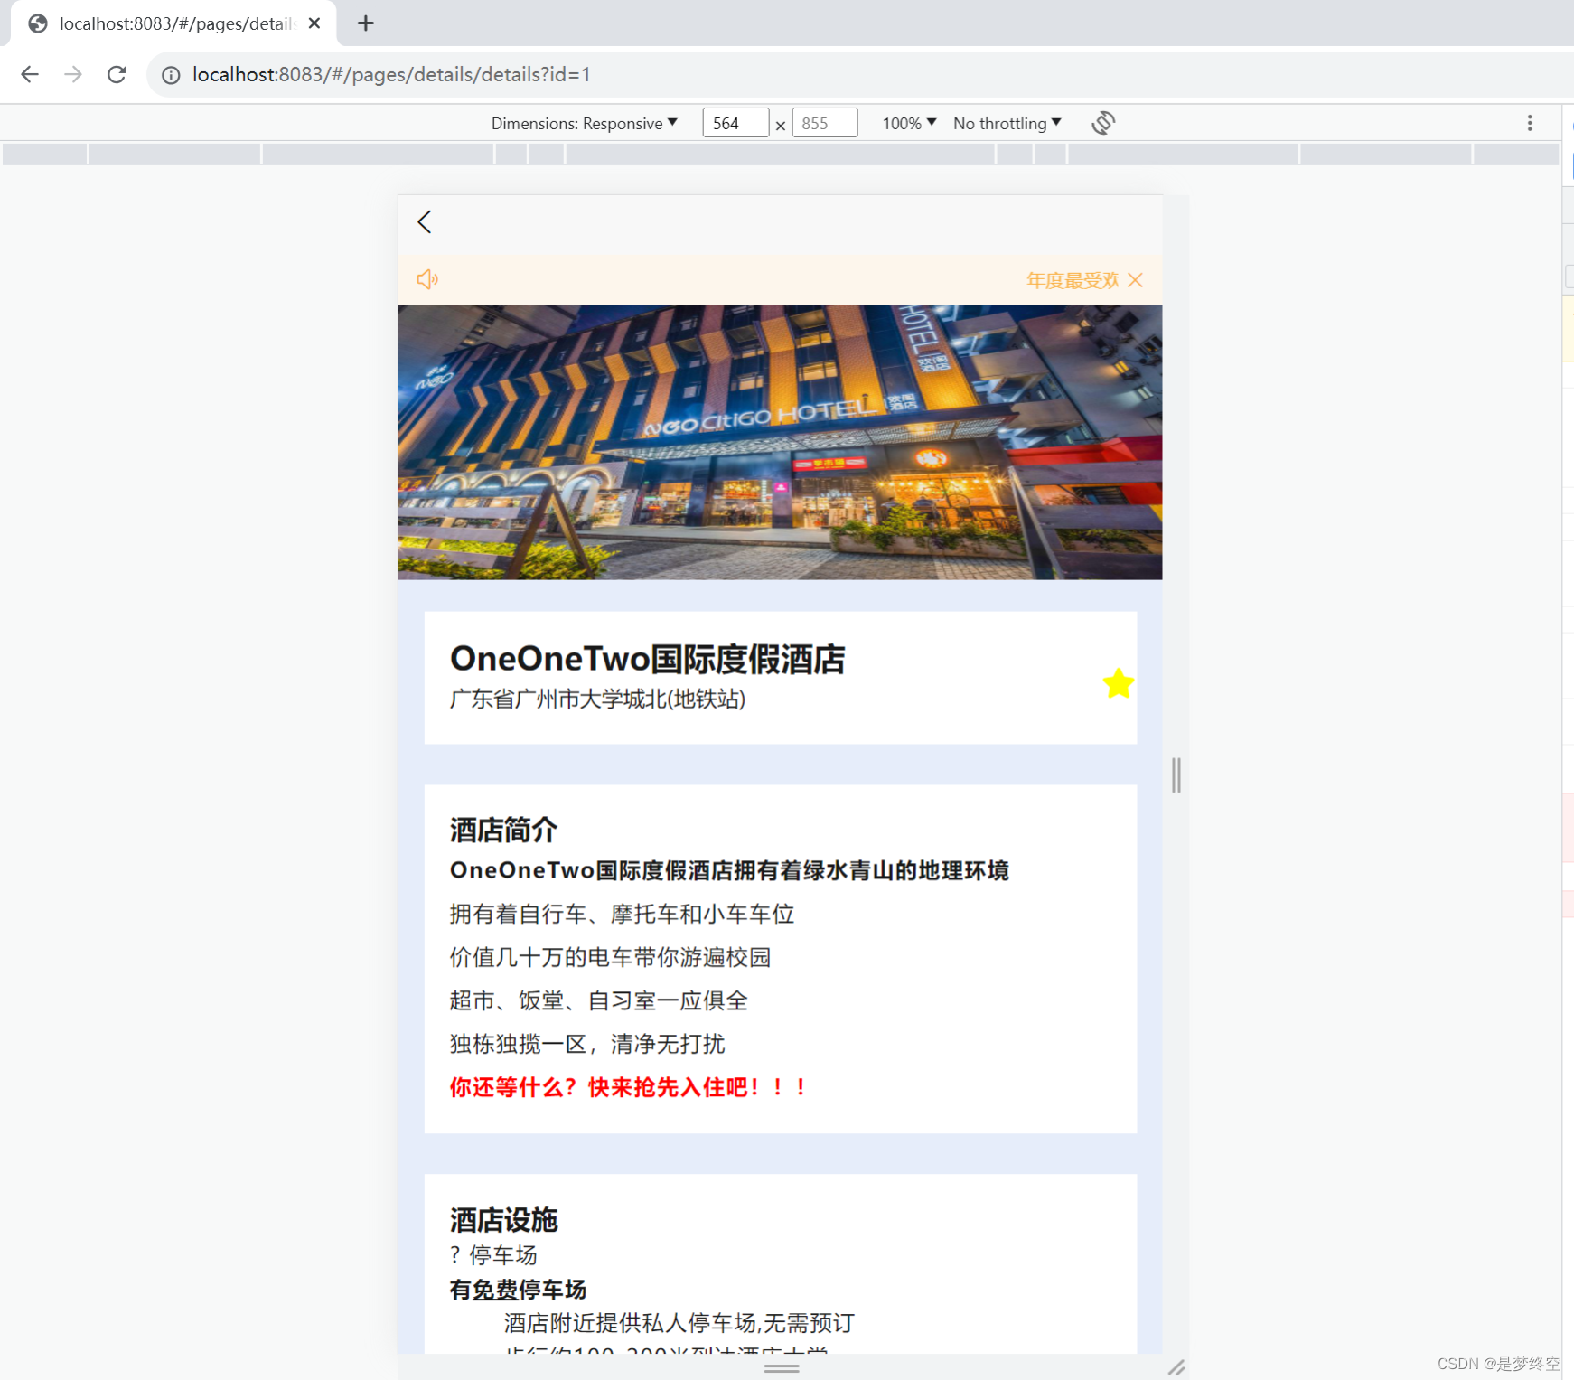Toggle the yellow favorite star
Screen dimensions: 1574x1380
click(x=1119, y=683)
